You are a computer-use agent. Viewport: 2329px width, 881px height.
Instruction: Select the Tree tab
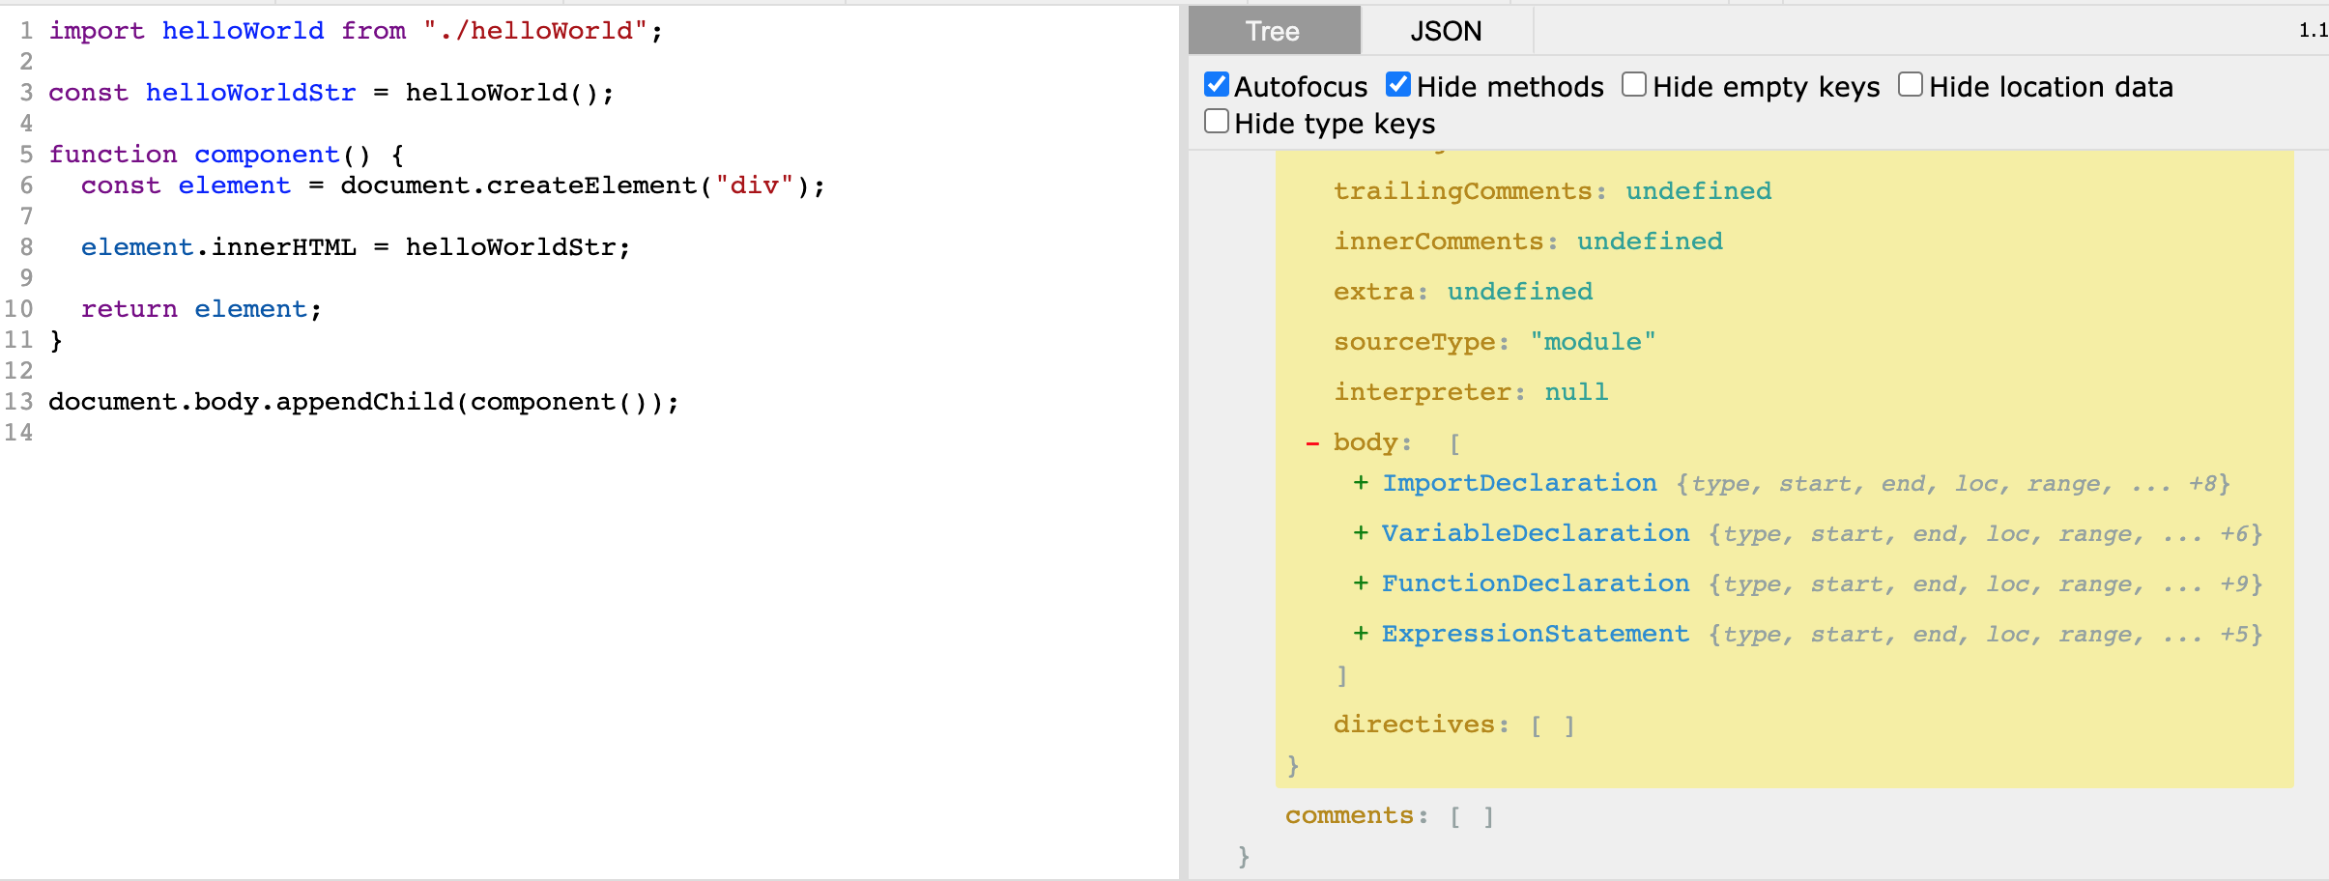(x=1274, y=31)
